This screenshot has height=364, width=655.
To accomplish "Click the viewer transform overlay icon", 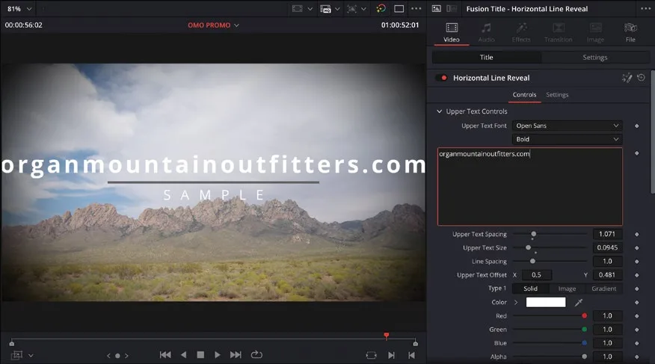I will [x=351, y=9].
